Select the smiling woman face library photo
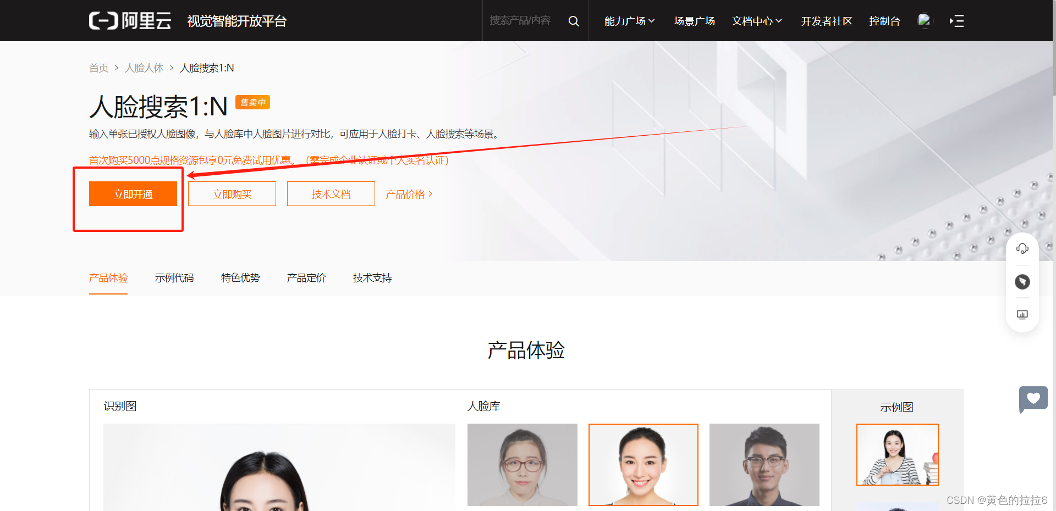 (x=643, y=465)
